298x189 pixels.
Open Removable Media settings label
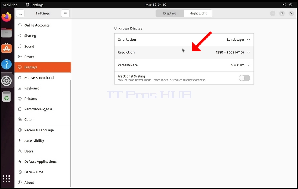38,109
